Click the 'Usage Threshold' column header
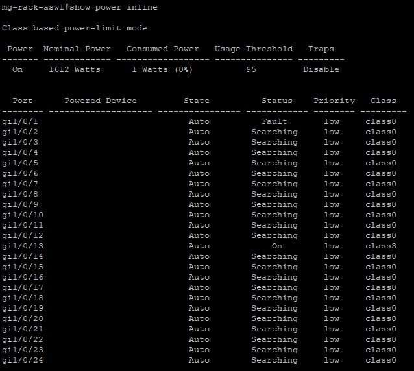The height and width of the screenshot is (371, 414). (254, 49)
